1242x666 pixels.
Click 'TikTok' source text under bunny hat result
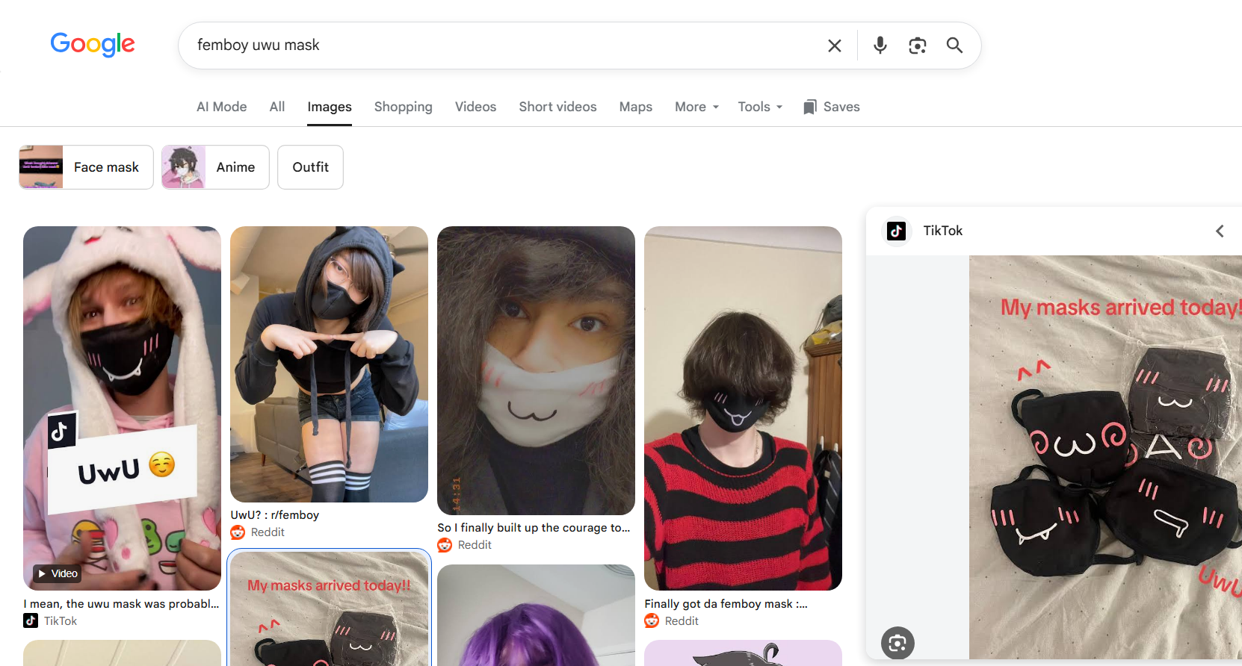click(61, 621)
